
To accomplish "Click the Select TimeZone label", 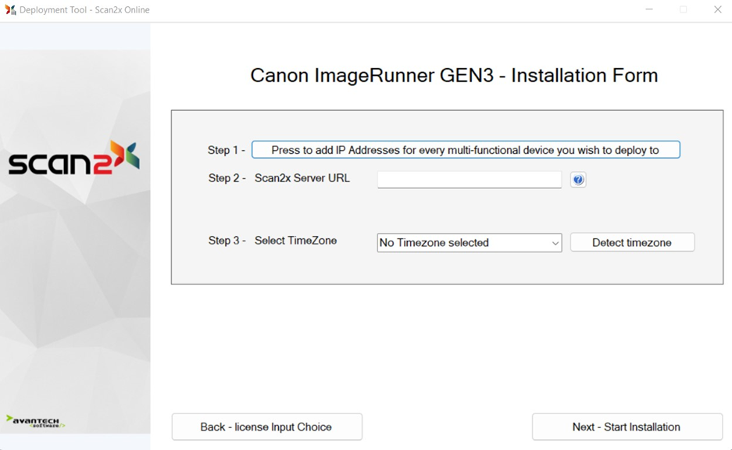I will [295, 241].
